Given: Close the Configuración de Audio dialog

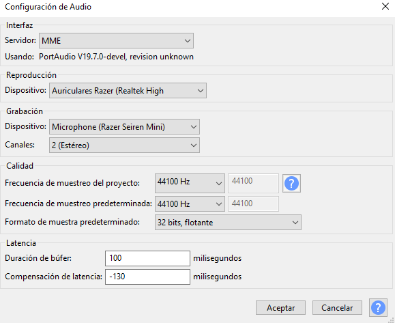Looking at the screenshot, I should click(x=385, y=6).
